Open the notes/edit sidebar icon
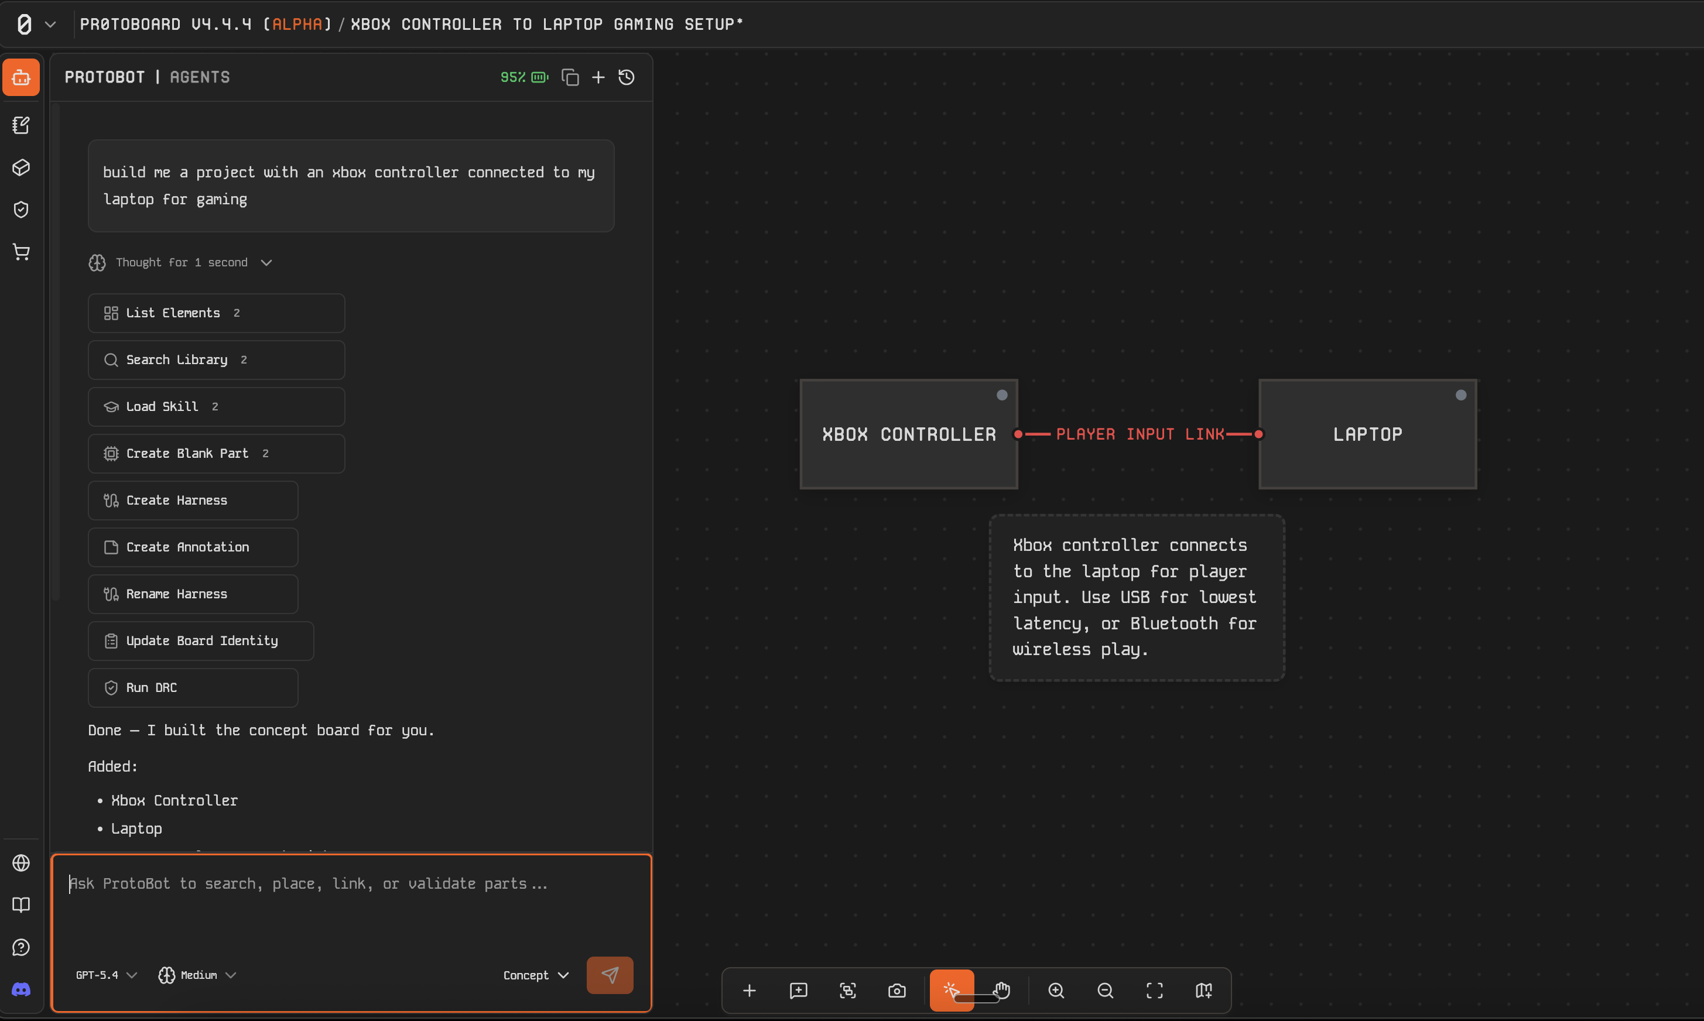This screenshot has height=1021, width=1704. (21, 125)
